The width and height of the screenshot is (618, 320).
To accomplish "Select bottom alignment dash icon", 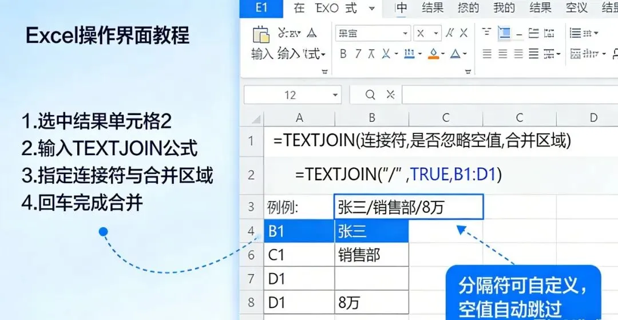I will click(518, 34).
